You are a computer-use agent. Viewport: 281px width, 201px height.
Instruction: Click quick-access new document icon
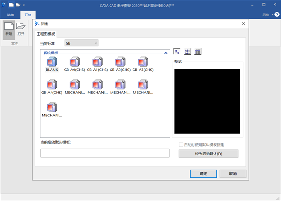pyautogui.click(x=11, y=5)
